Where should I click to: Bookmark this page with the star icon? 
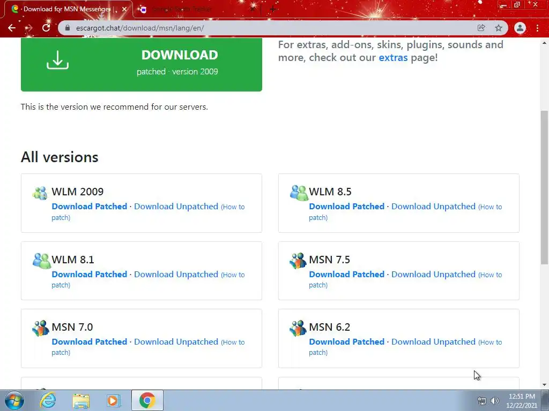click(499, 28)
